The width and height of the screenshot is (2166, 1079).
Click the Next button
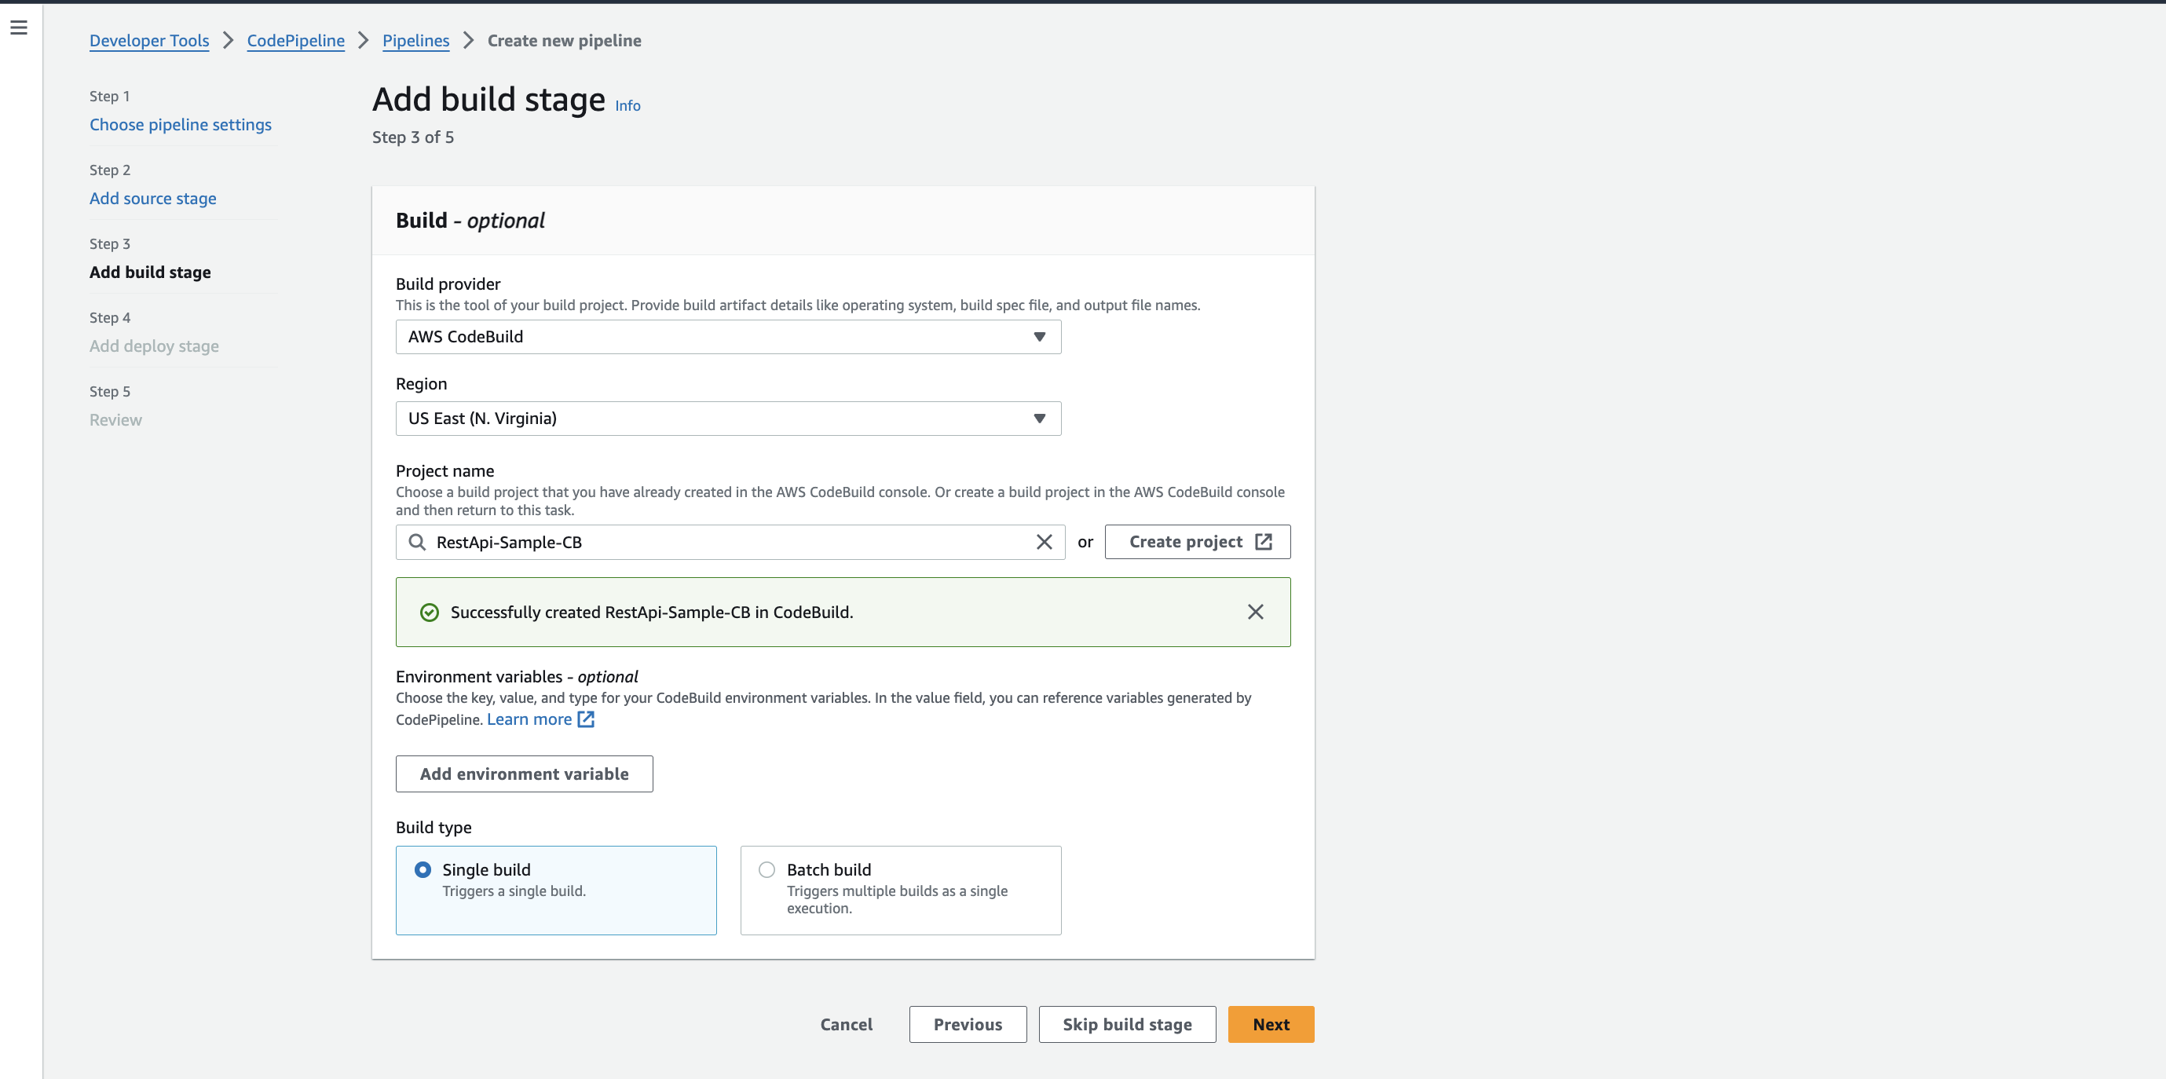click(x=1270, y=1024)
